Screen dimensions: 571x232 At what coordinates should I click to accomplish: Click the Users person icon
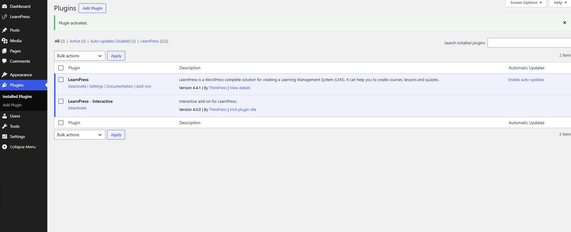click(x=5, y=116)
